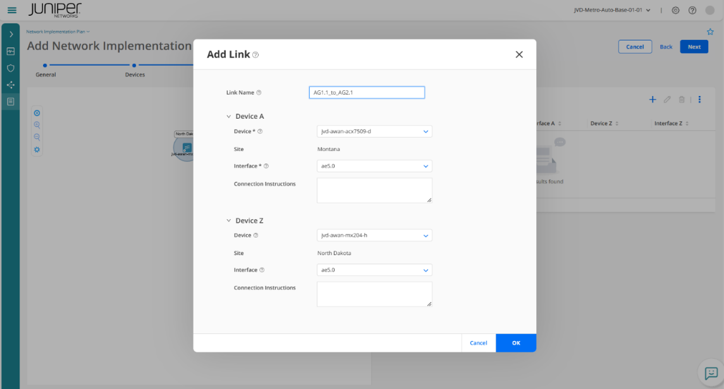Screen dimensions: 724x389
Task: Click OK in Add Link dialog
Action: coord(516,343)
